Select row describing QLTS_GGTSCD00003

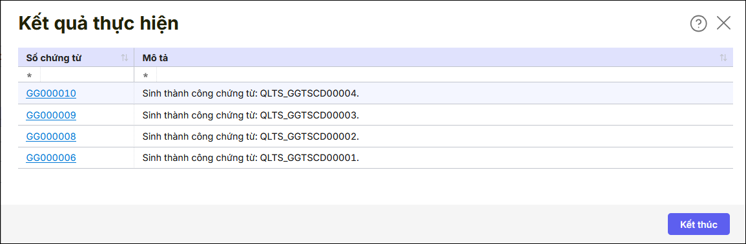(x=375, y=115)
